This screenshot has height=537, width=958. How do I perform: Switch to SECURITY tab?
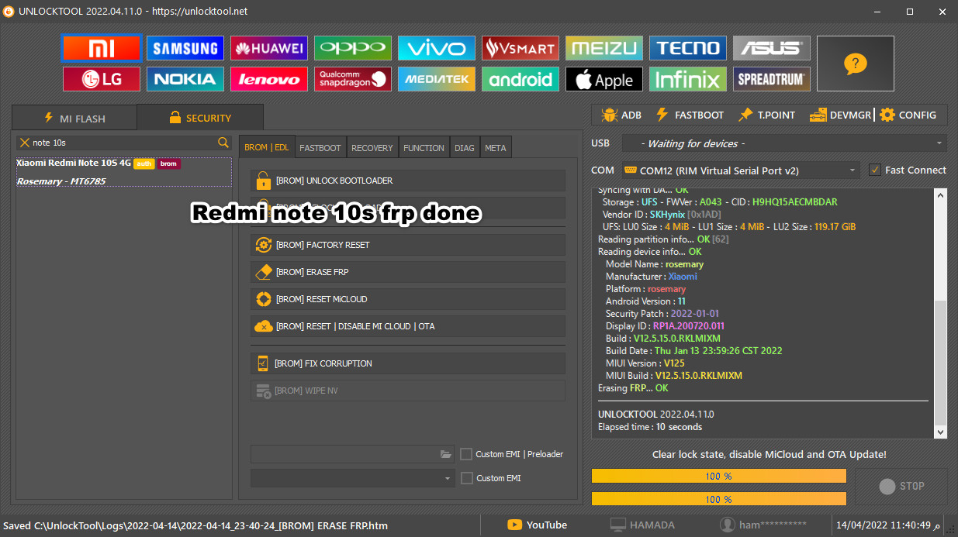(x=200, y=118)
